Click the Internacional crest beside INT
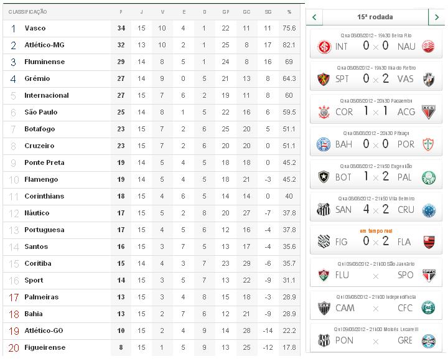This screenshot has width=448, height=361. [324, 47]
